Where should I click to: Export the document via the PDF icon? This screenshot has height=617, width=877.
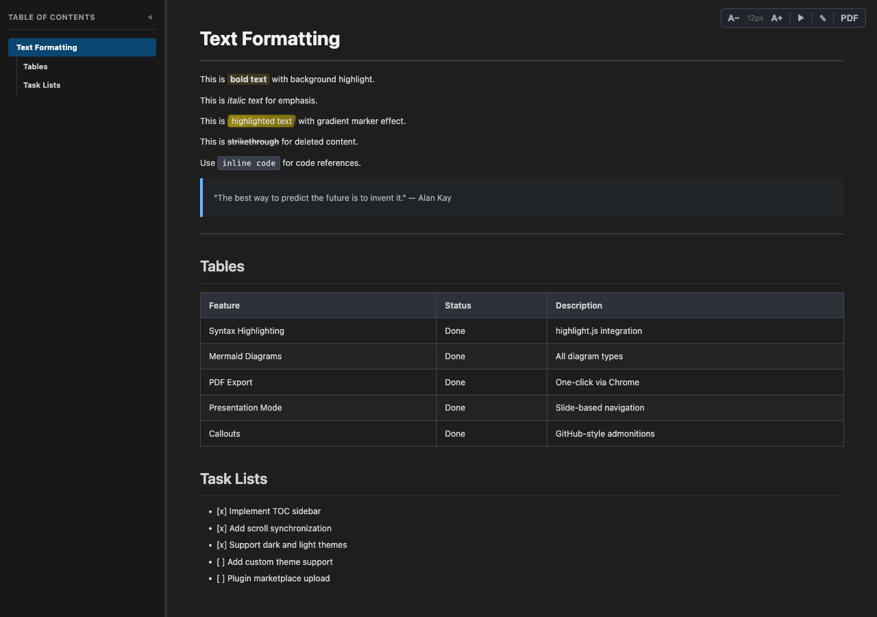[x=849, y=18]
